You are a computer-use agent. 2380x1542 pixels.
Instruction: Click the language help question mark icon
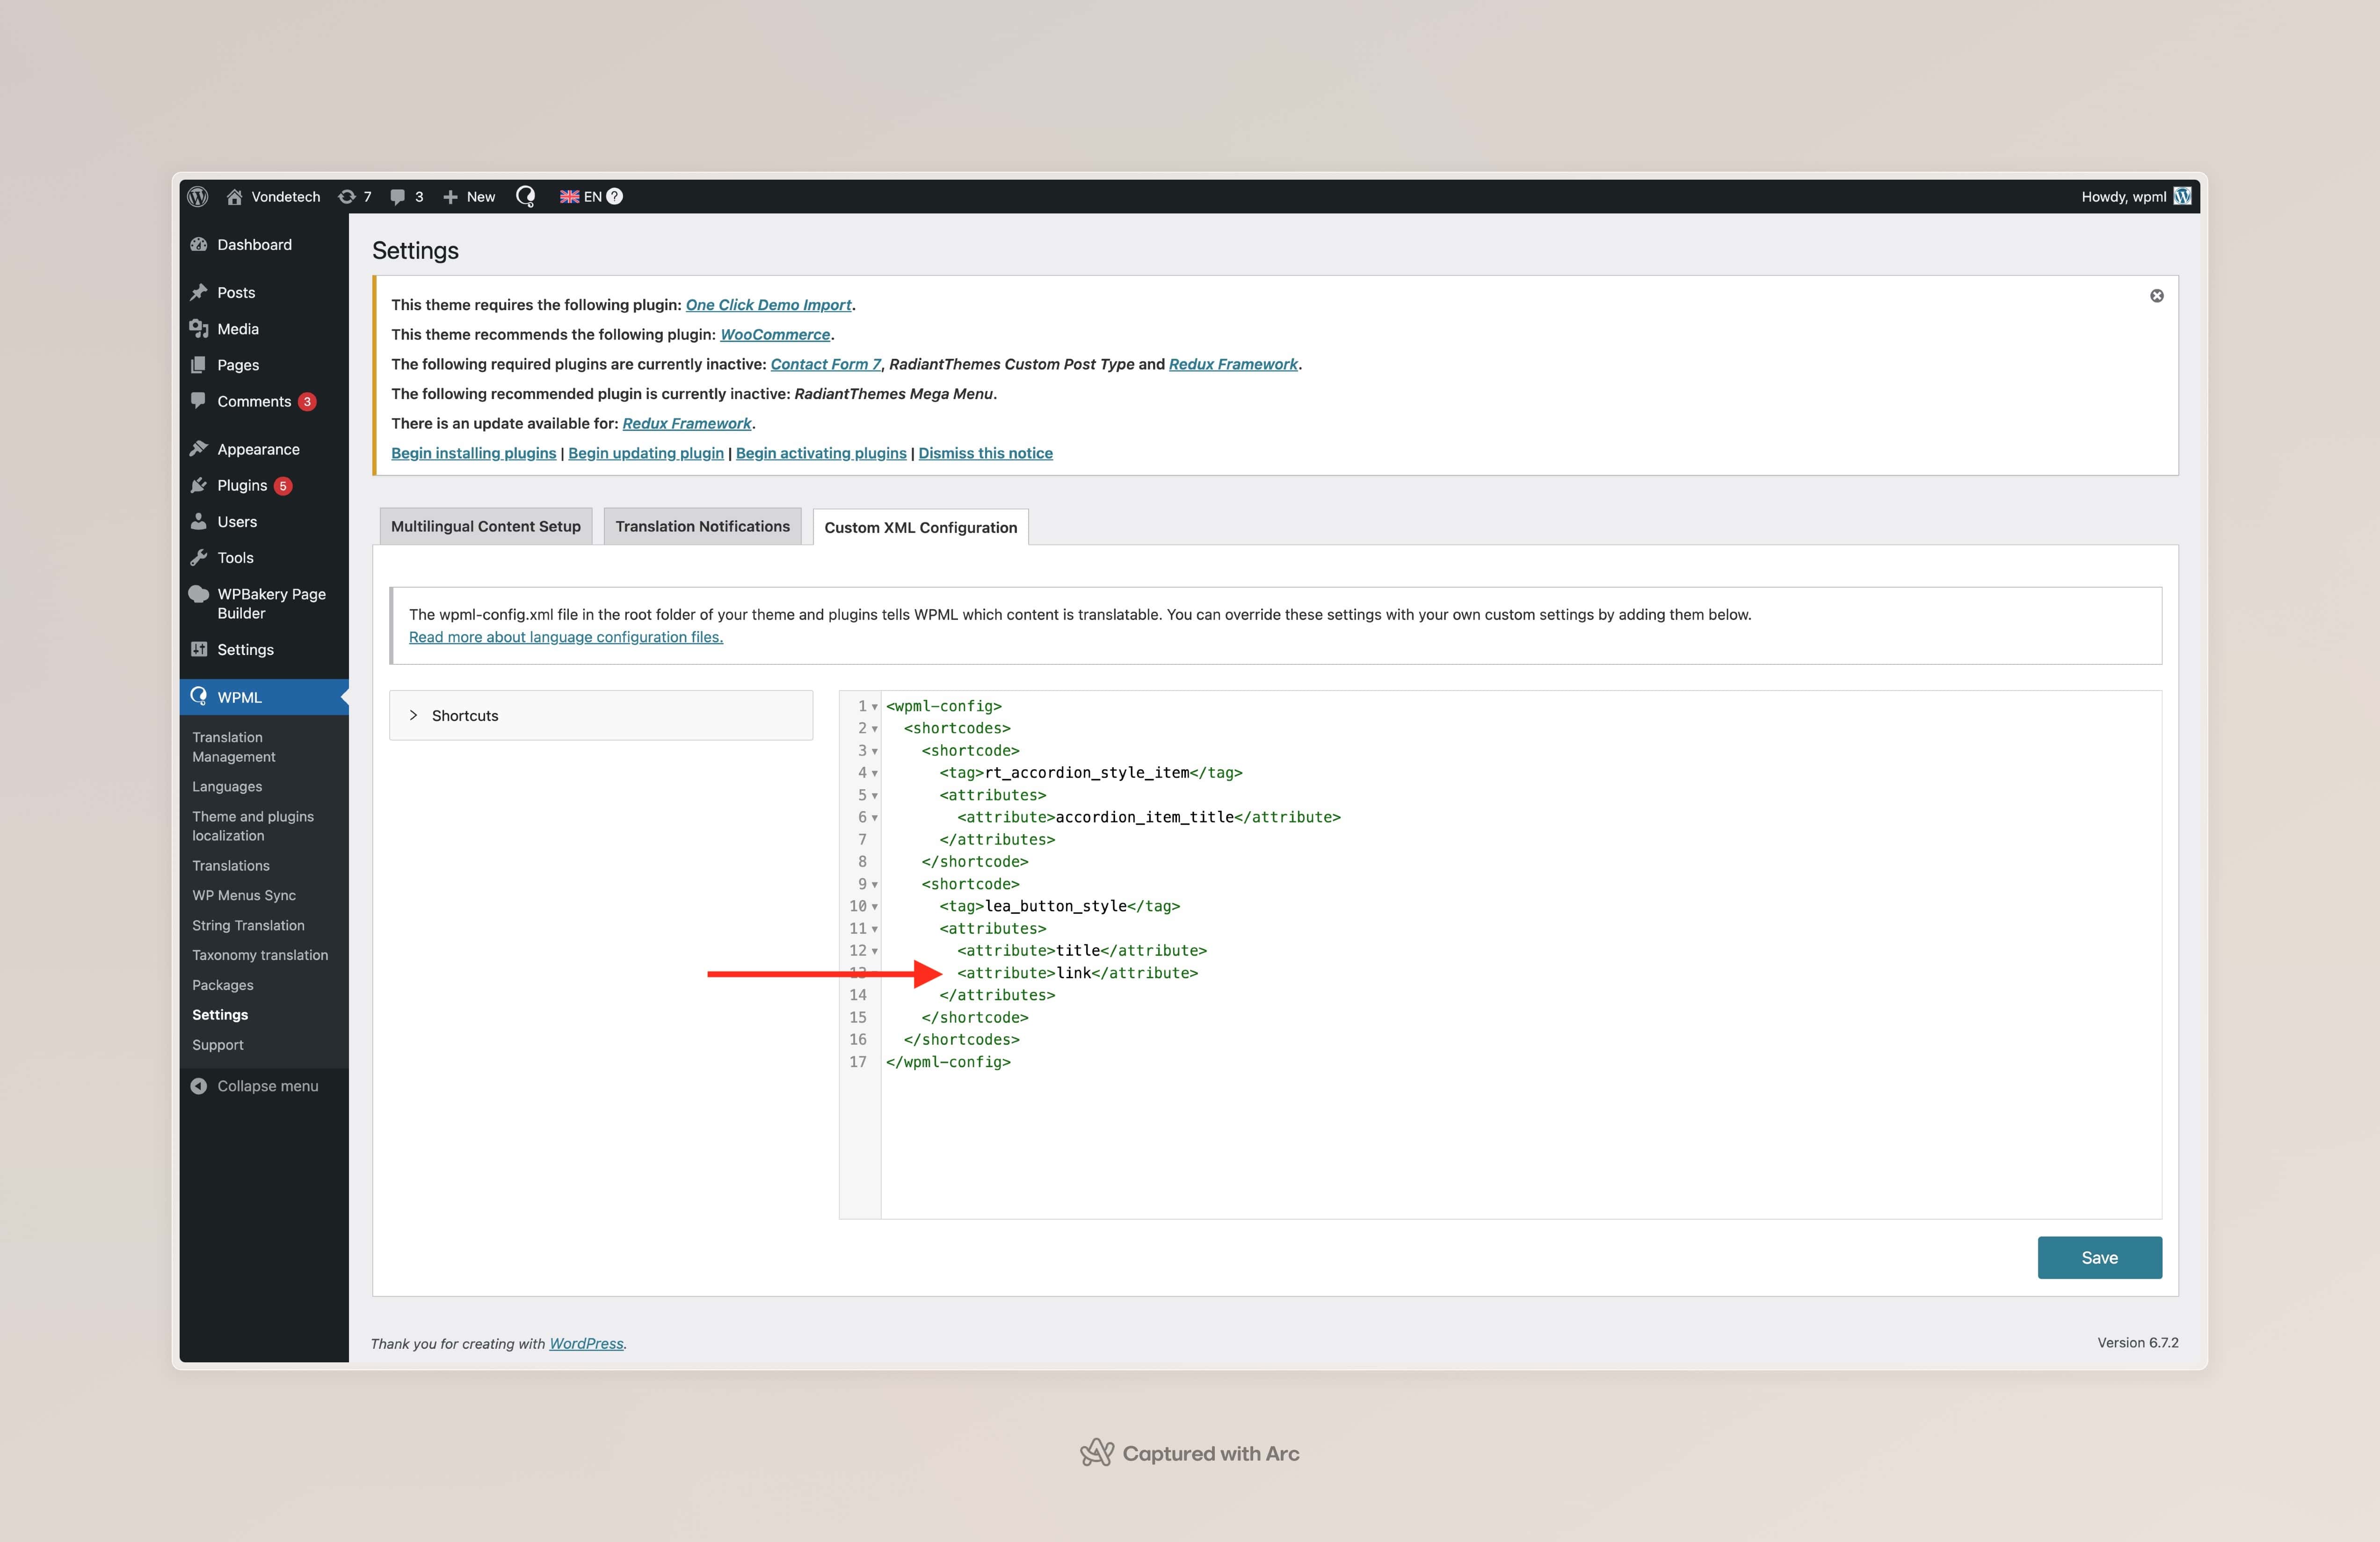coord(615,197)
